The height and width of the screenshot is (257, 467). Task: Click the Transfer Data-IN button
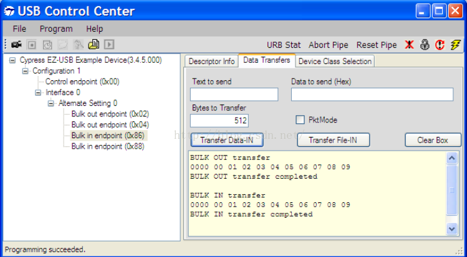[227, 140]
